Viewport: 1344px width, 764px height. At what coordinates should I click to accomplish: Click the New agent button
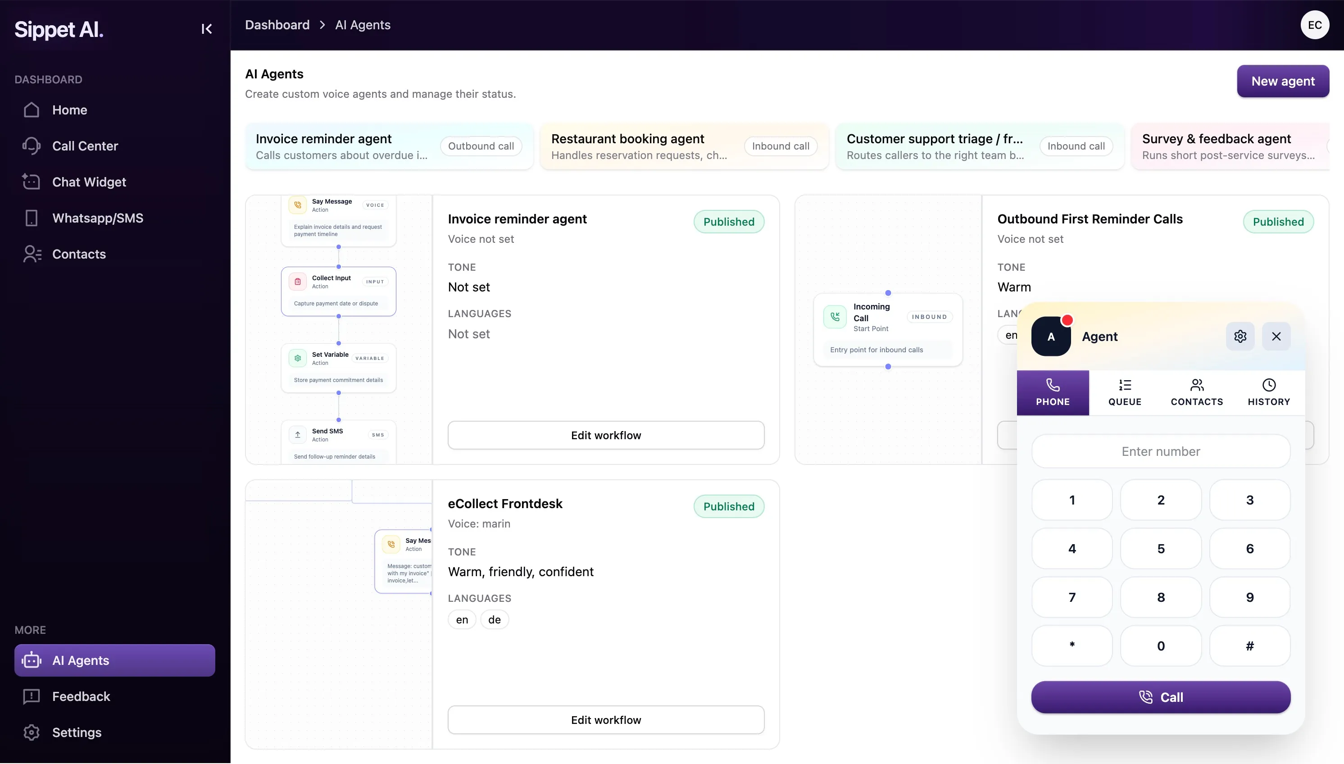tap(1283, 82)
